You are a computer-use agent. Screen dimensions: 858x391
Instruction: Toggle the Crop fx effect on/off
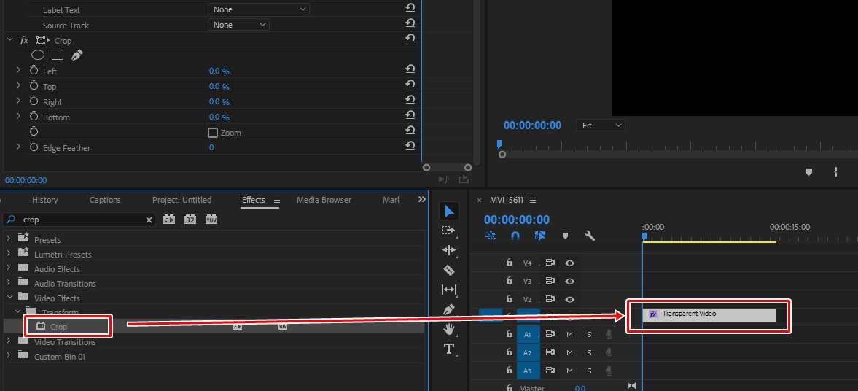(x=24, y=41)
